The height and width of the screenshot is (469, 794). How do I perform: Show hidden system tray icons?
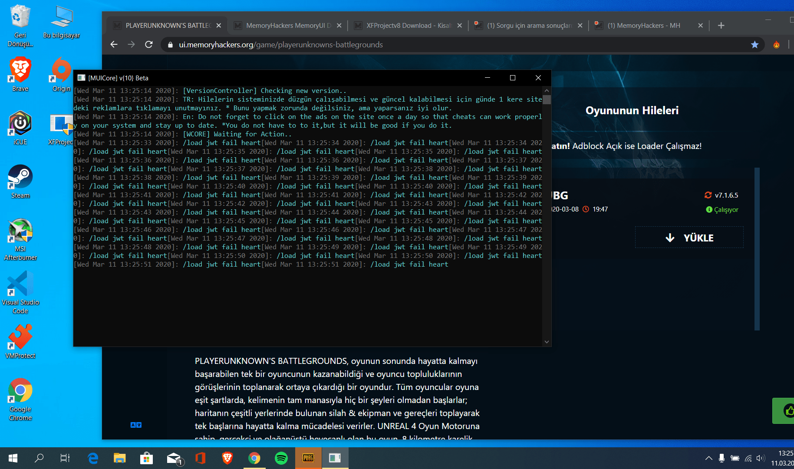click(x=709, y=458)
